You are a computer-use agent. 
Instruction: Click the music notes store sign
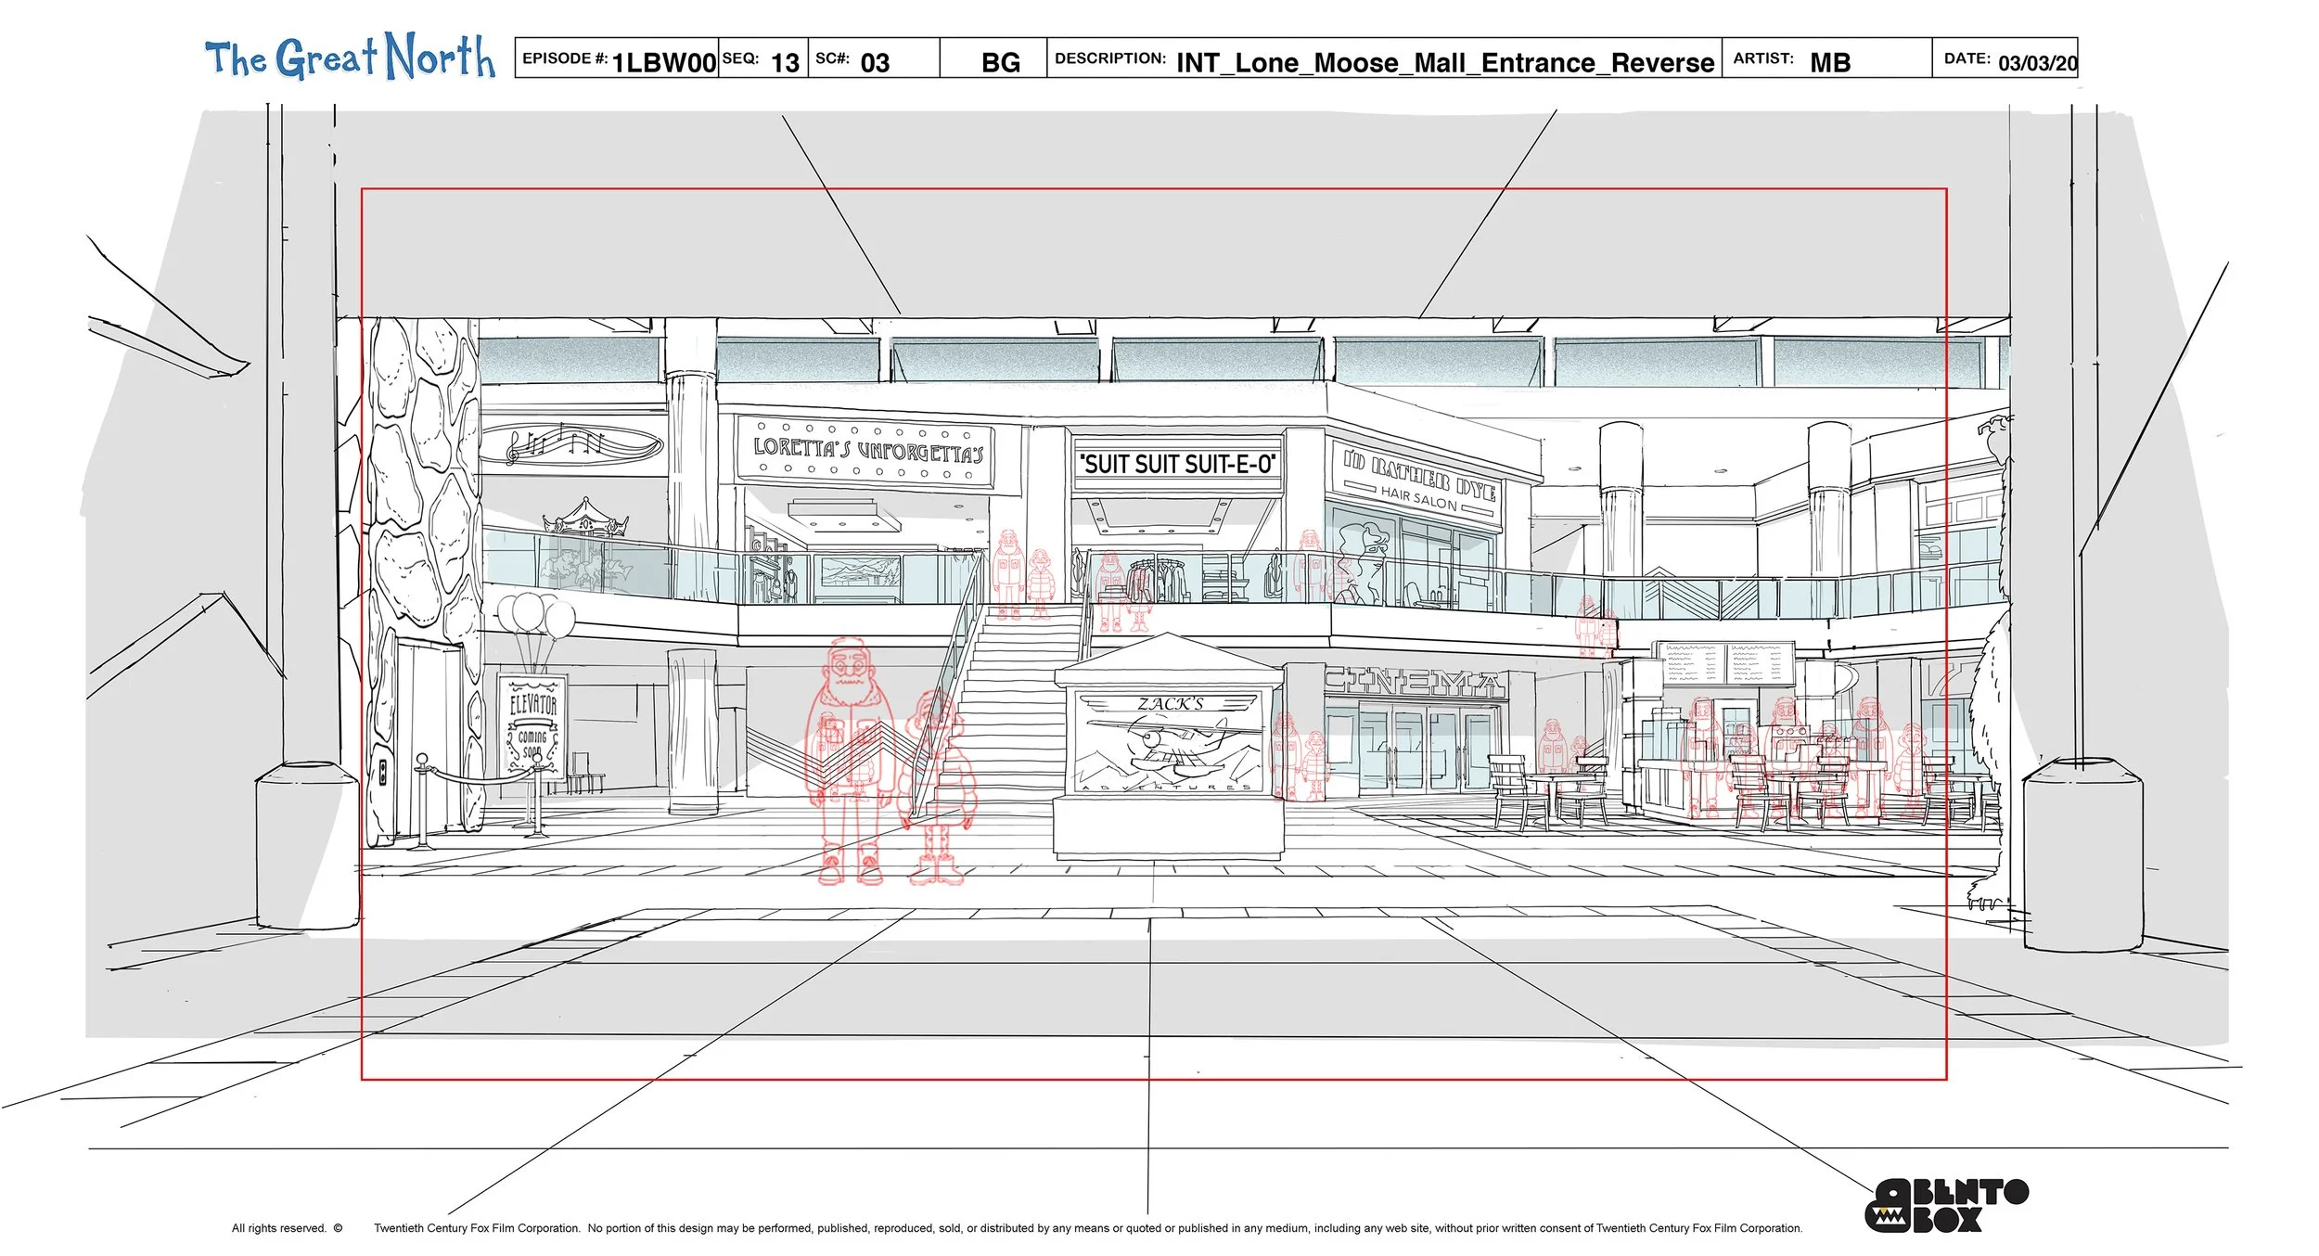[x=573, y=444]
